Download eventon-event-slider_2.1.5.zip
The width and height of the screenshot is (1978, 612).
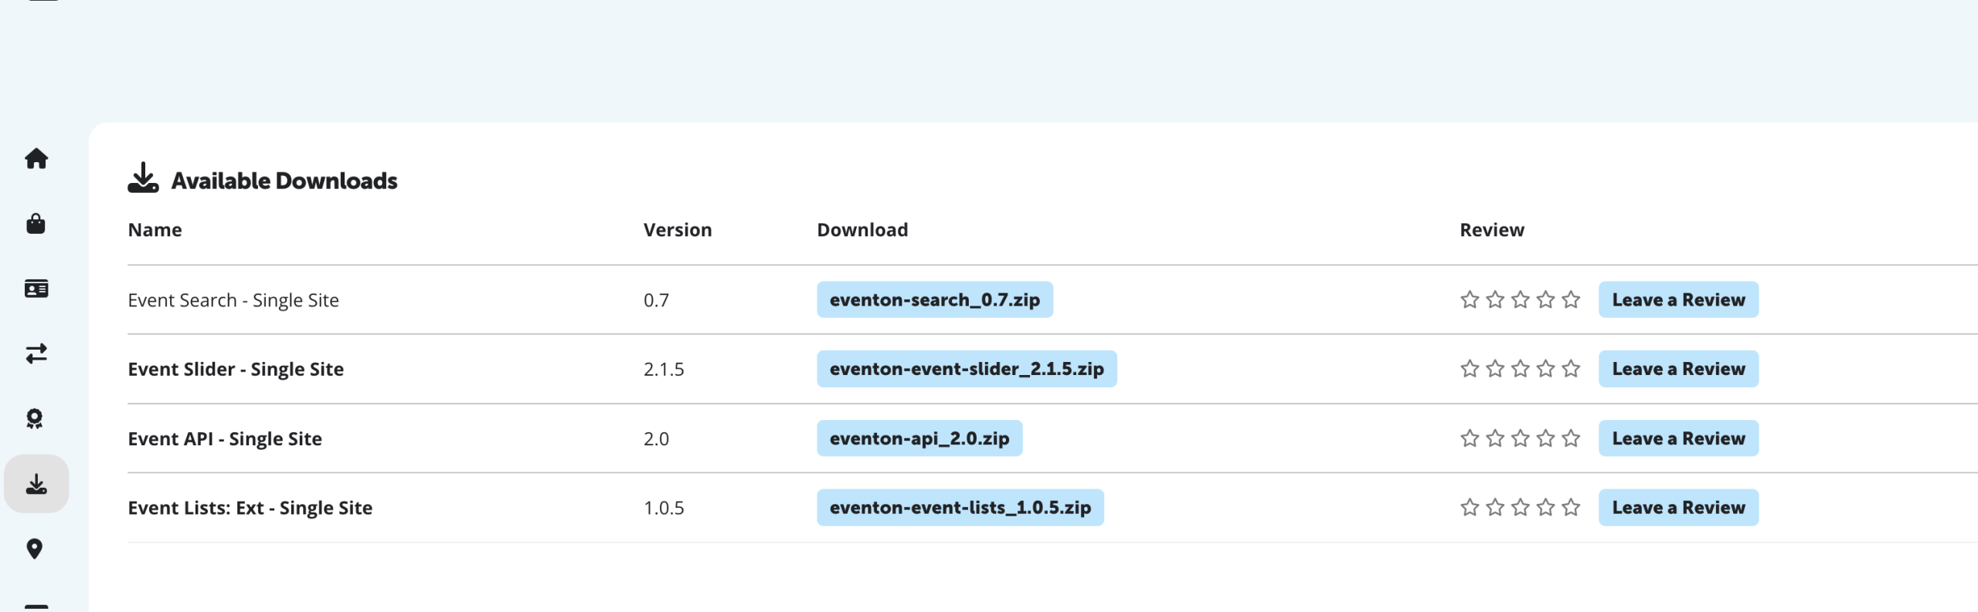click(966, 369)
